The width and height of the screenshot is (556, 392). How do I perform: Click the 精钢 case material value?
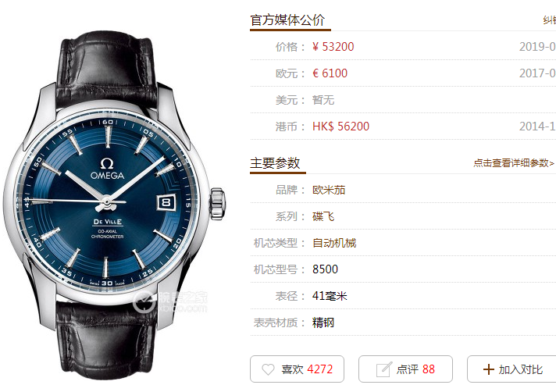pyautogui.click(x=323, y=323)
